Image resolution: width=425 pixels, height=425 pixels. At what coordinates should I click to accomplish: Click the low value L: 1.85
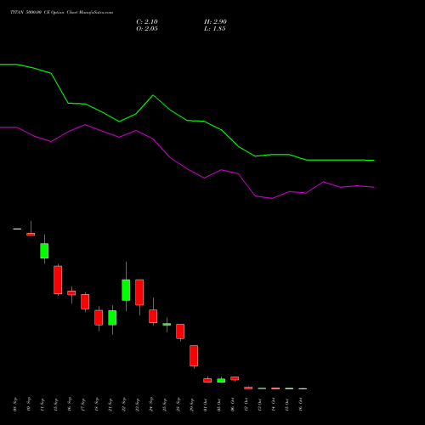pos(214,29)
